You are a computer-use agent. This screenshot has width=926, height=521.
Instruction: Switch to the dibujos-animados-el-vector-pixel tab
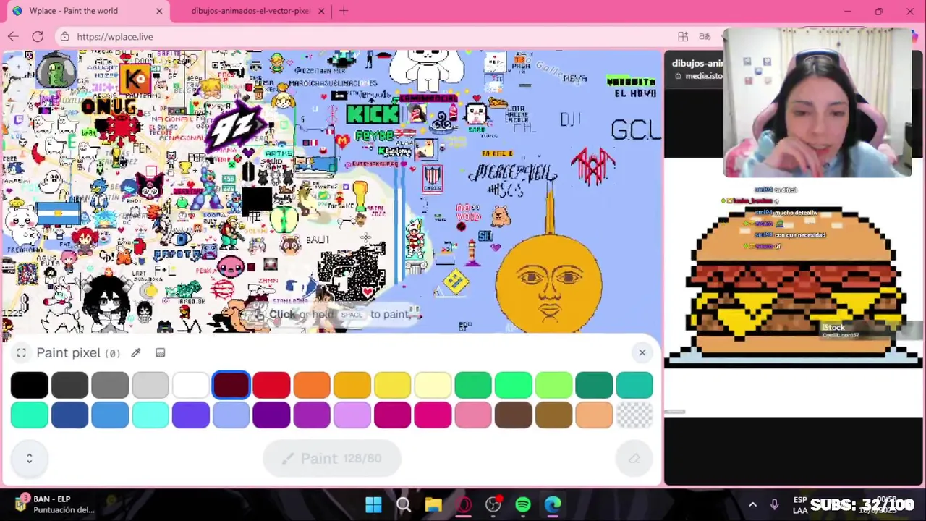click(250, 11)
